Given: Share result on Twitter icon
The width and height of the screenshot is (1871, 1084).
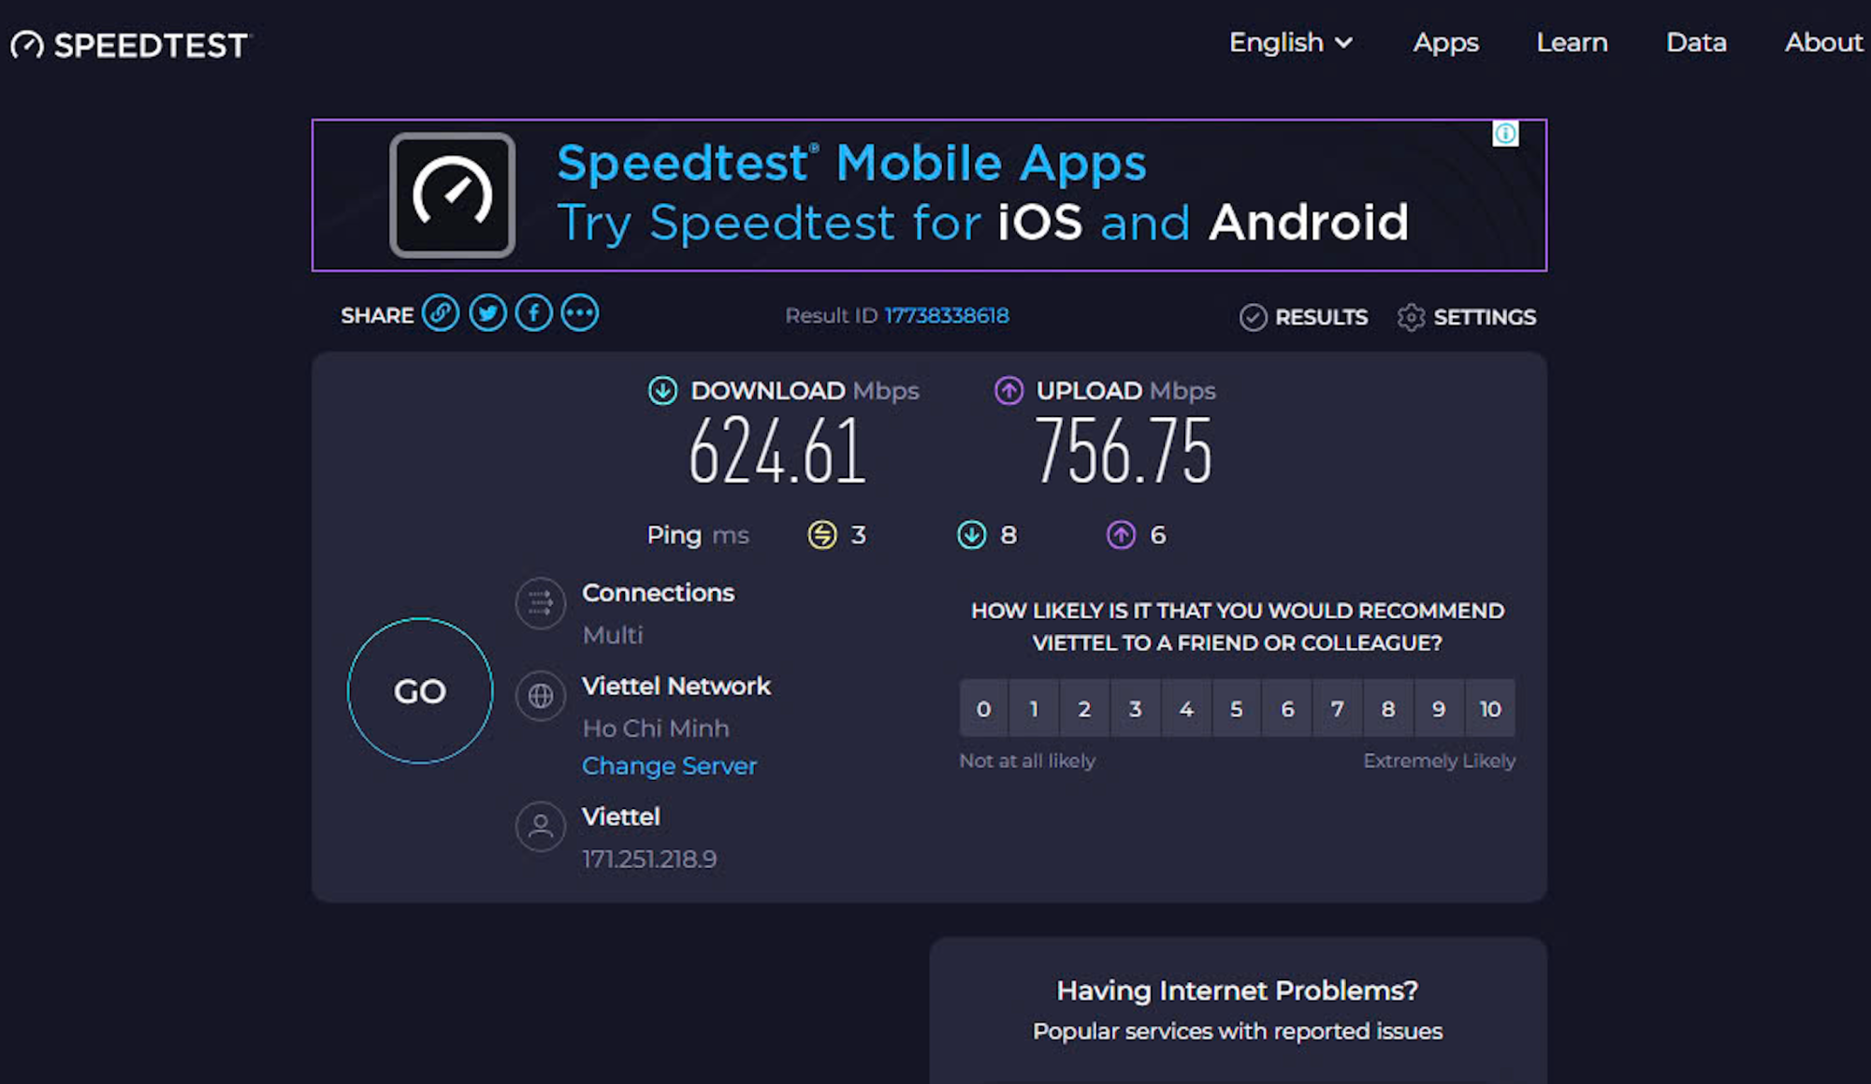Looking at the screenshot, I should [x=487, y=313].
